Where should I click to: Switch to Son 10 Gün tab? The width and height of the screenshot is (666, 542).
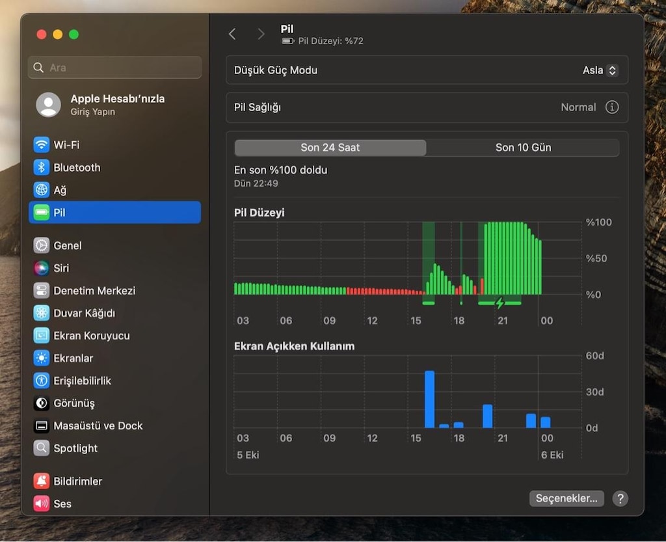click(523, 148)
